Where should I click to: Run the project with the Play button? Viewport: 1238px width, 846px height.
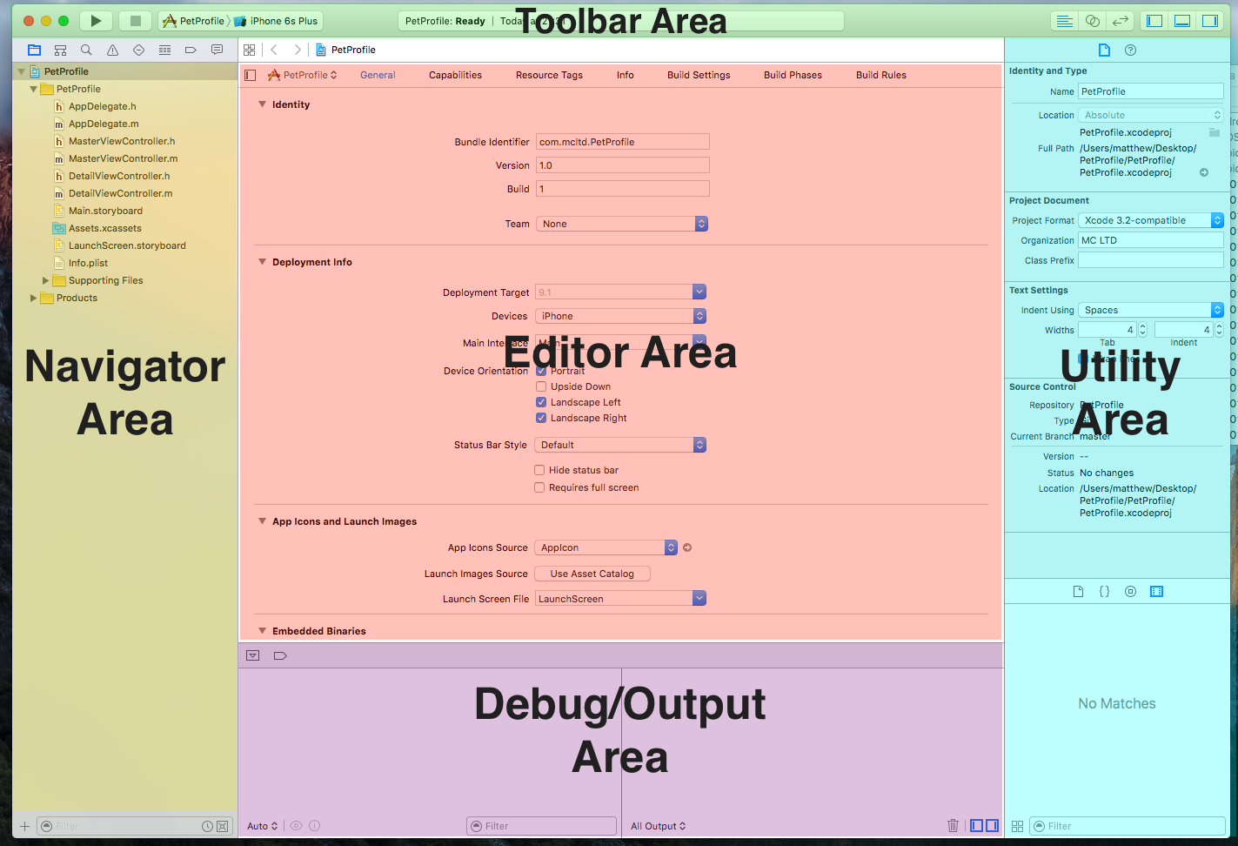96,21
